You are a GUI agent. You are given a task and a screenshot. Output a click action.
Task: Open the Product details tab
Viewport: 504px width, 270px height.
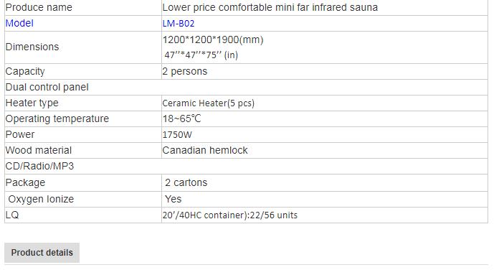click(42, 253)
